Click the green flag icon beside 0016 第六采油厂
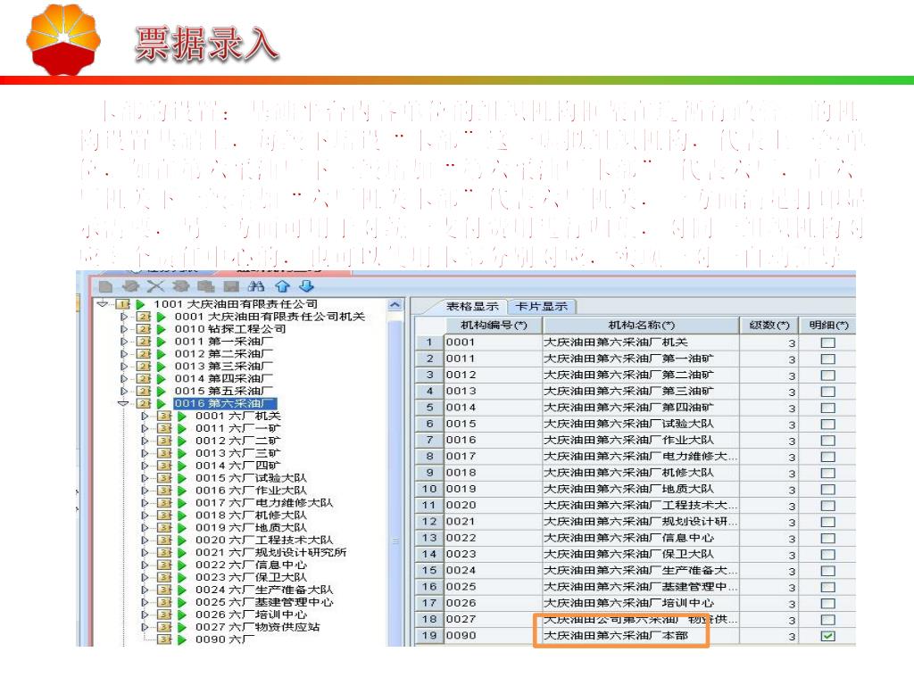The height and width of the screenshot is (685, 914). (x=162, y=404)
